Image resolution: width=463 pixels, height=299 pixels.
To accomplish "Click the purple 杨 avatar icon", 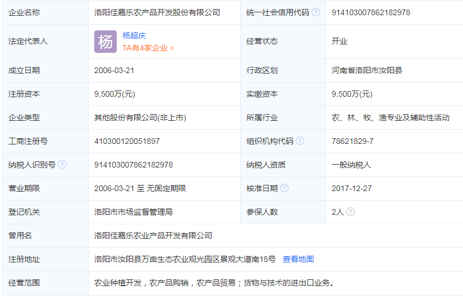I will [x=106, y=42].
